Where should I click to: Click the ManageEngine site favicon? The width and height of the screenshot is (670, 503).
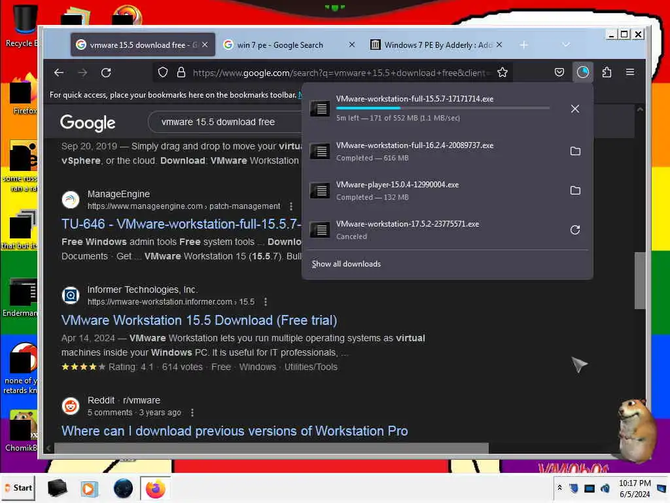[x=71, y=200]
